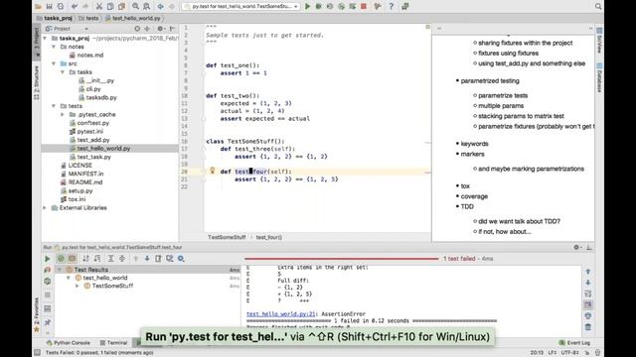Image resolution: width=636 pixels, height=357 pixels.
Task: Follow the test_hello_world.py:21 traceback link
Action: pos(280,314)
